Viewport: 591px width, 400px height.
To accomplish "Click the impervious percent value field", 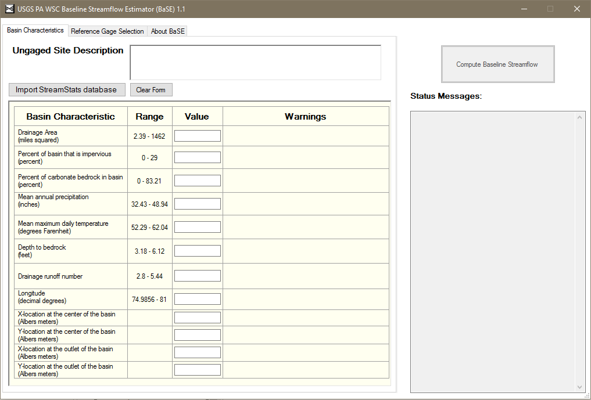I will click(x=198, y=157).
